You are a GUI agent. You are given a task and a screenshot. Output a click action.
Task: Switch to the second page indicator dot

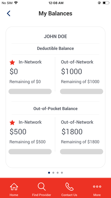[53, 173]
